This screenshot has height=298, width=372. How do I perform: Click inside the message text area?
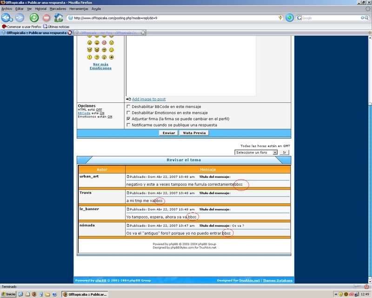pyautogui.click(x=191, y=65)
